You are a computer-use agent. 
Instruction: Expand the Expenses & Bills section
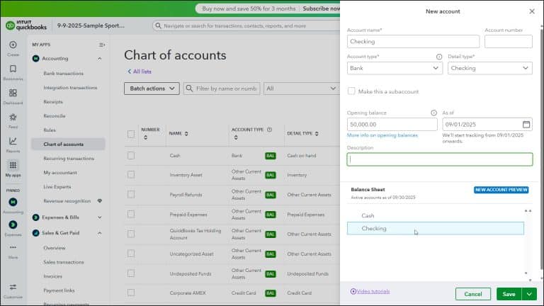(100, 217)
